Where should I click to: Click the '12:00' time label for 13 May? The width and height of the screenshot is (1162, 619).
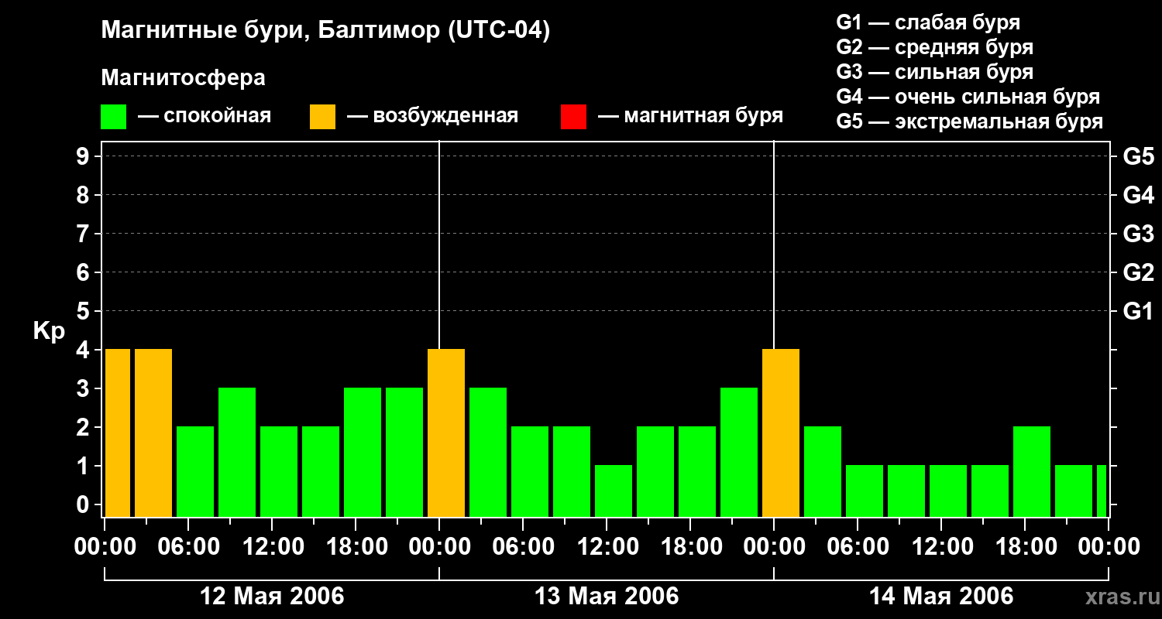coord(607,547)
